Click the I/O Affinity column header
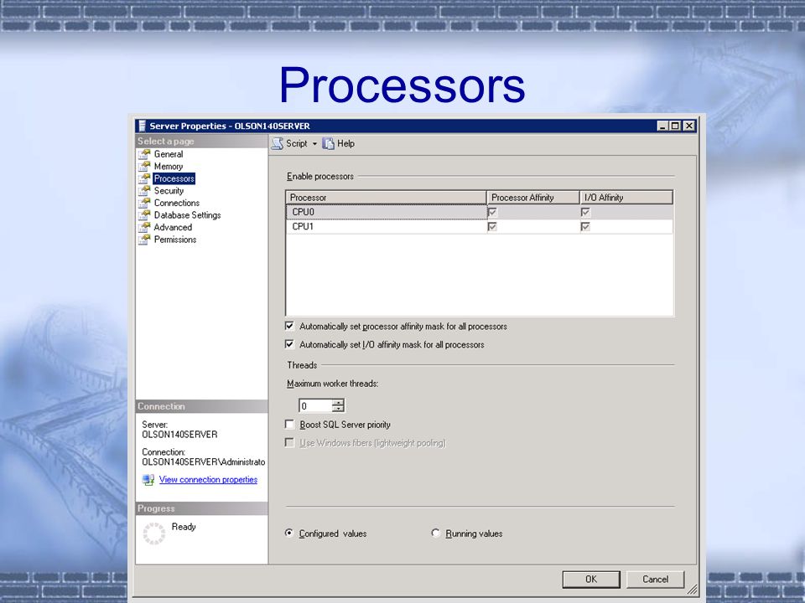The width and height of the screenshot is (805, 603). pos(626,198)
